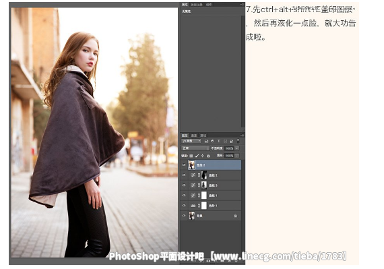Click mask link chain on 色阶 1 layer

[199, 206]
